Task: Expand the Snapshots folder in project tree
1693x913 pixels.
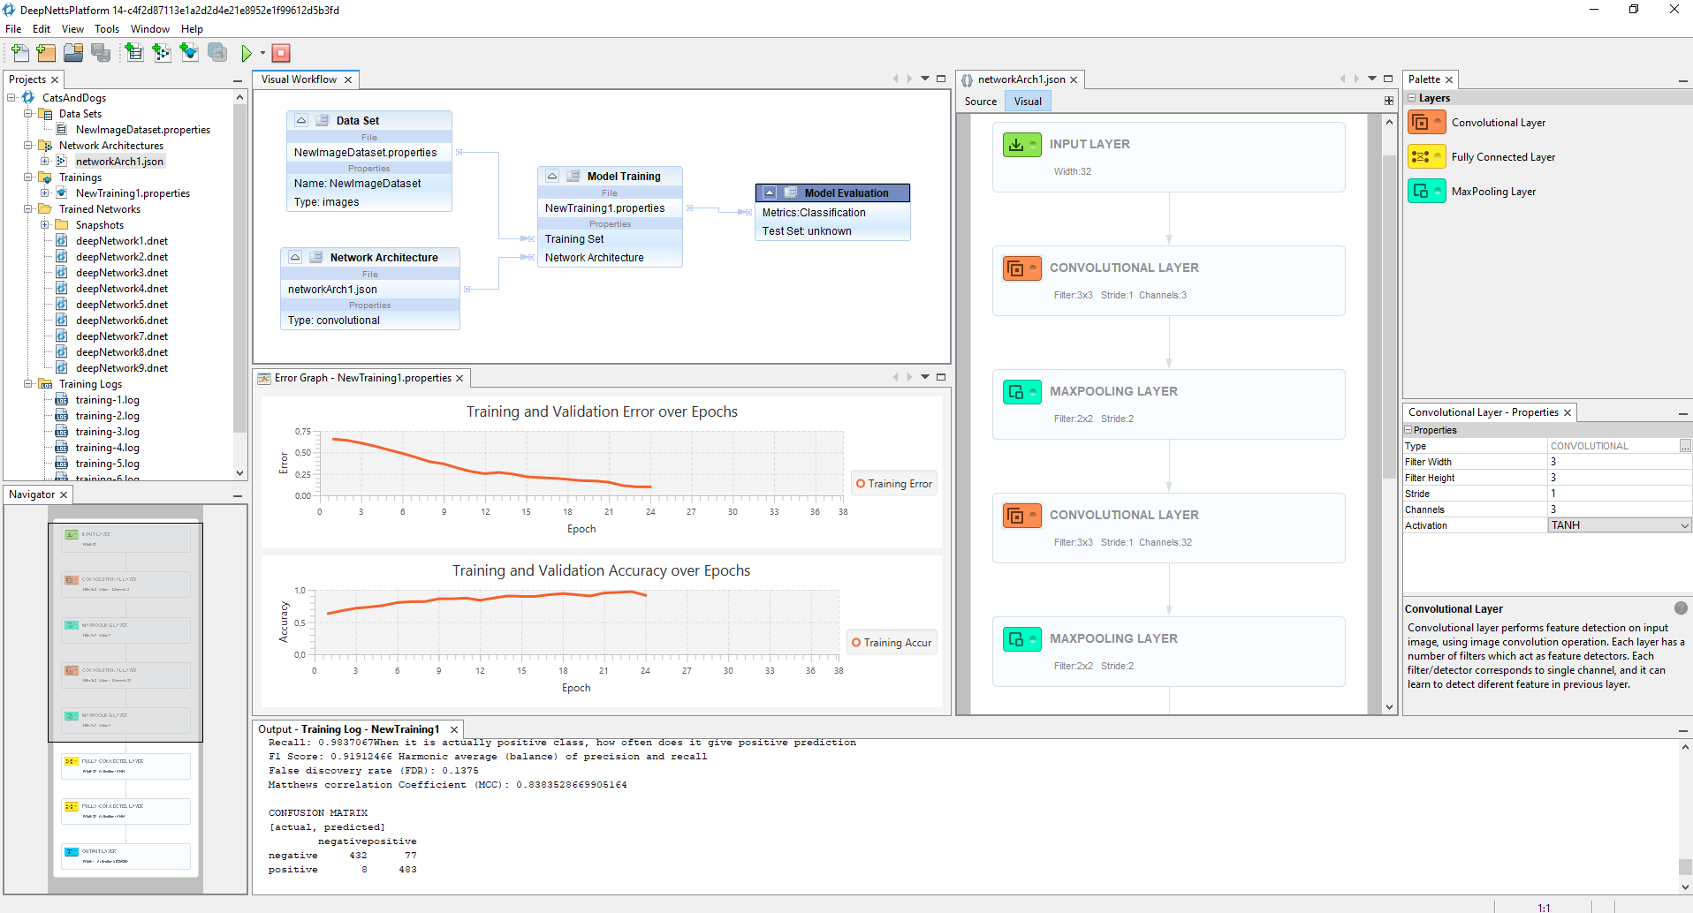Action: [x=45, y=225]
